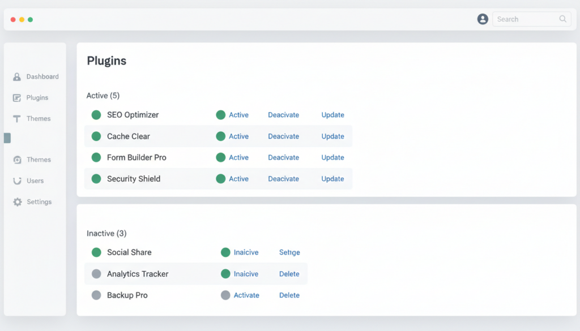Click Deacivate for Cache Clear
This screenshot has height=331, width=580.
pyautogui.click(x=283, y=136)
